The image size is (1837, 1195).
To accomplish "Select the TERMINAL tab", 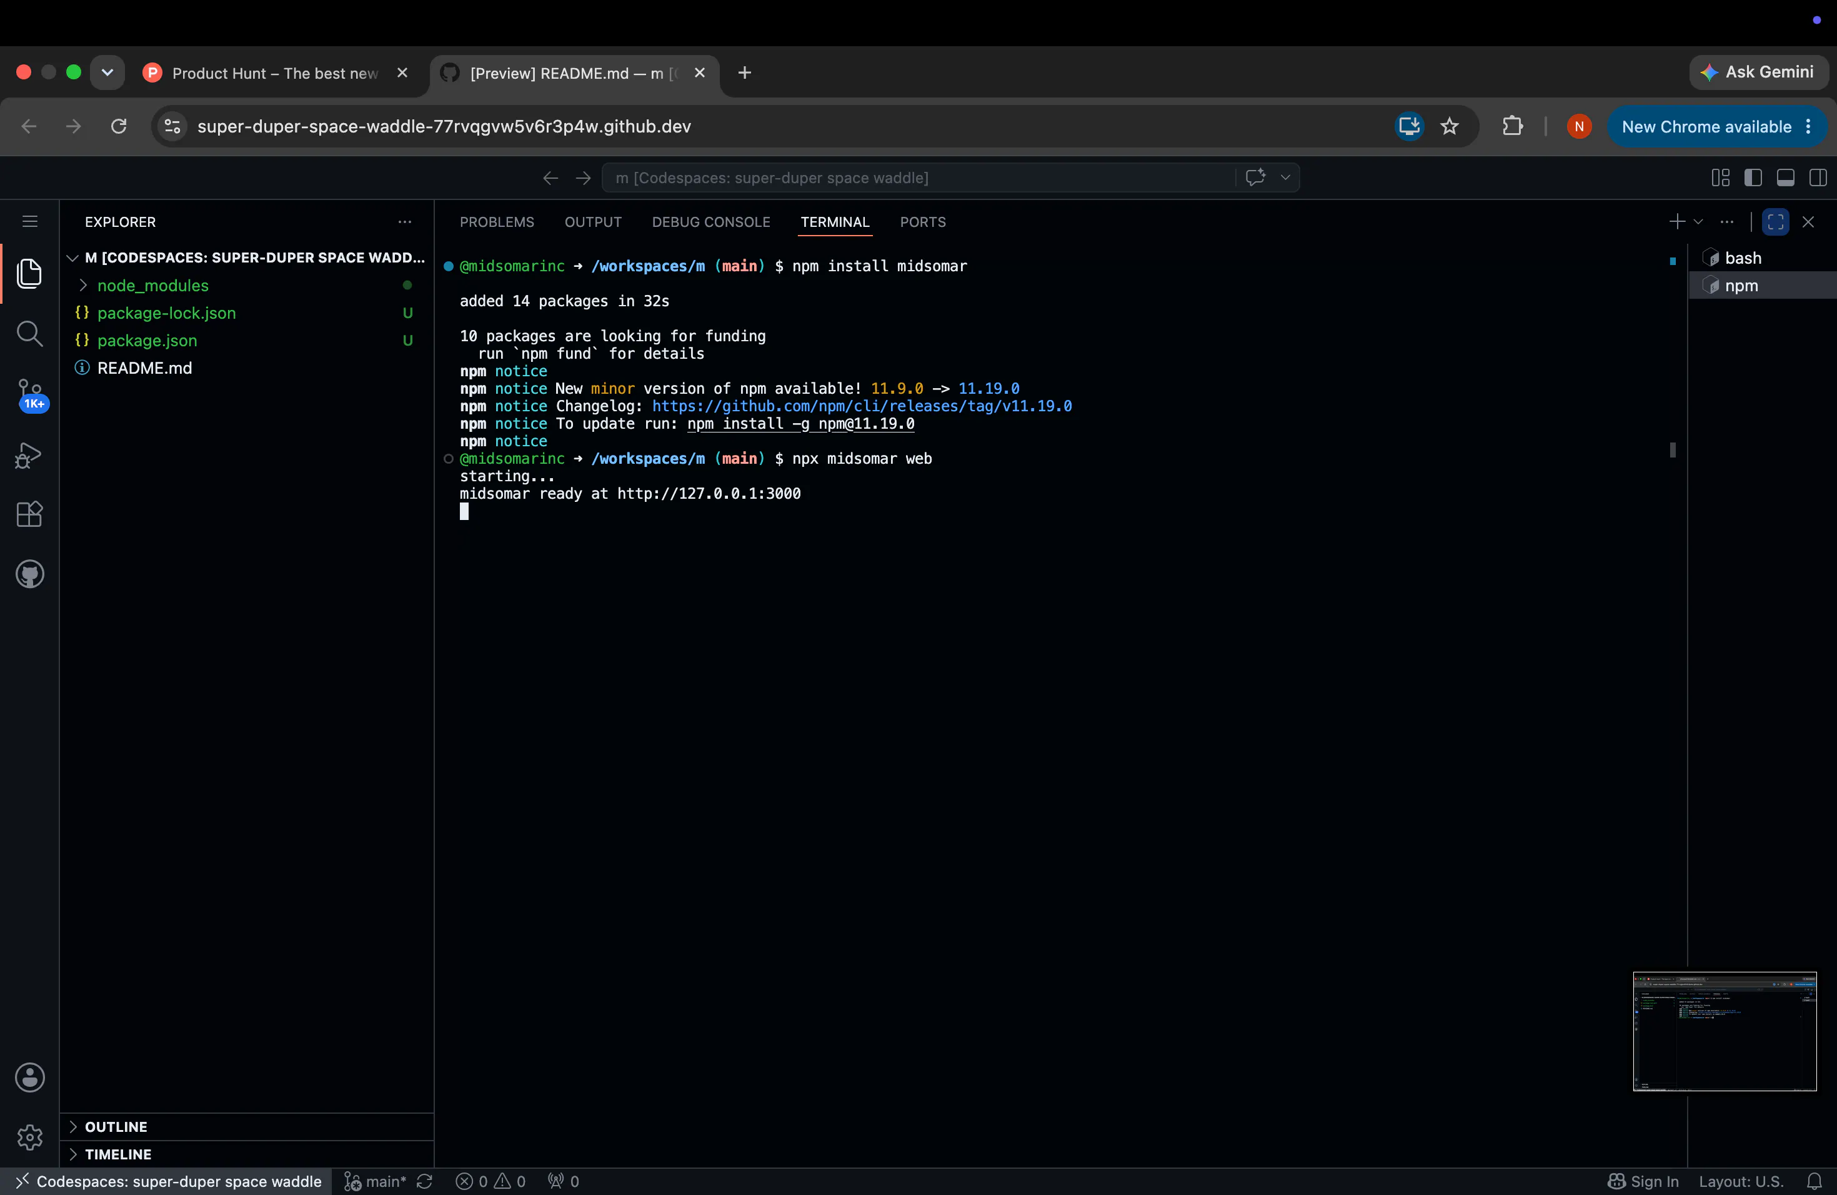I will point(835,222).
